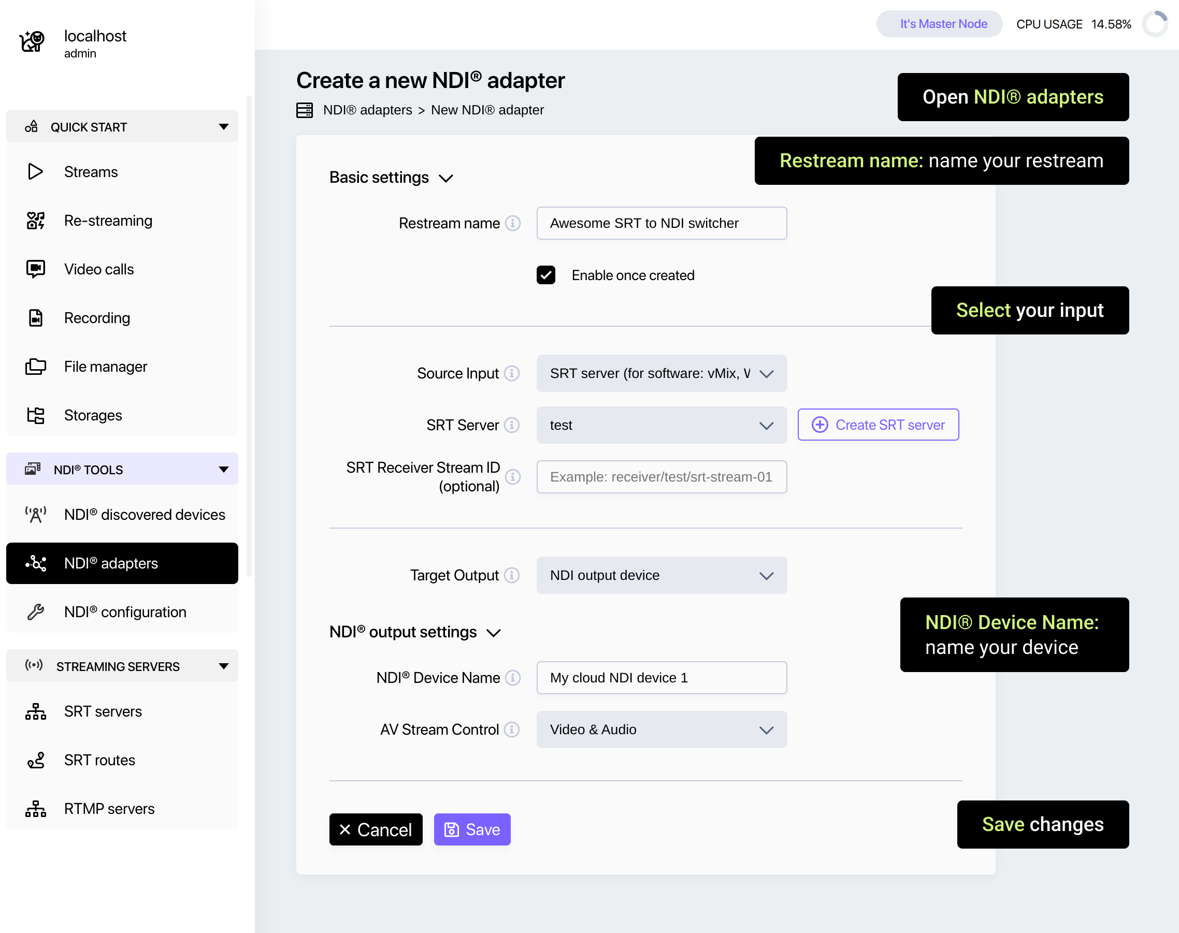Image resolution: width=1179 pixels, height=933 pixels.
Task: Open the SRT Server dropdown showing test
Action: click(x=662, y=425)
